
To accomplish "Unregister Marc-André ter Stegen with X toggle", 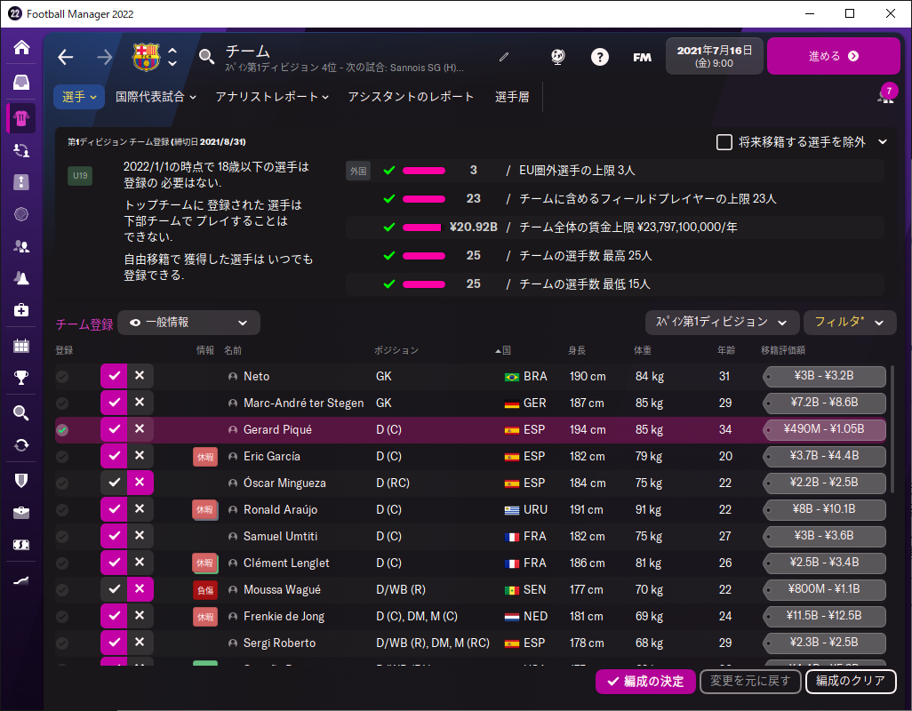I will 140,403.
